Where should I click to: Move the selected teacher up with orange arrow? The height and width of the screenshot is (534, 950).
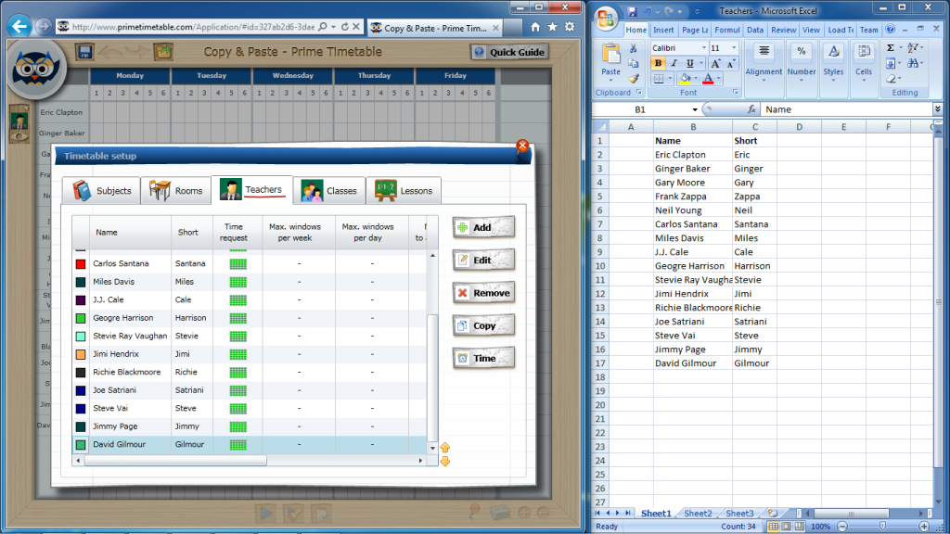pyautogui.click(x=445, y=448)
